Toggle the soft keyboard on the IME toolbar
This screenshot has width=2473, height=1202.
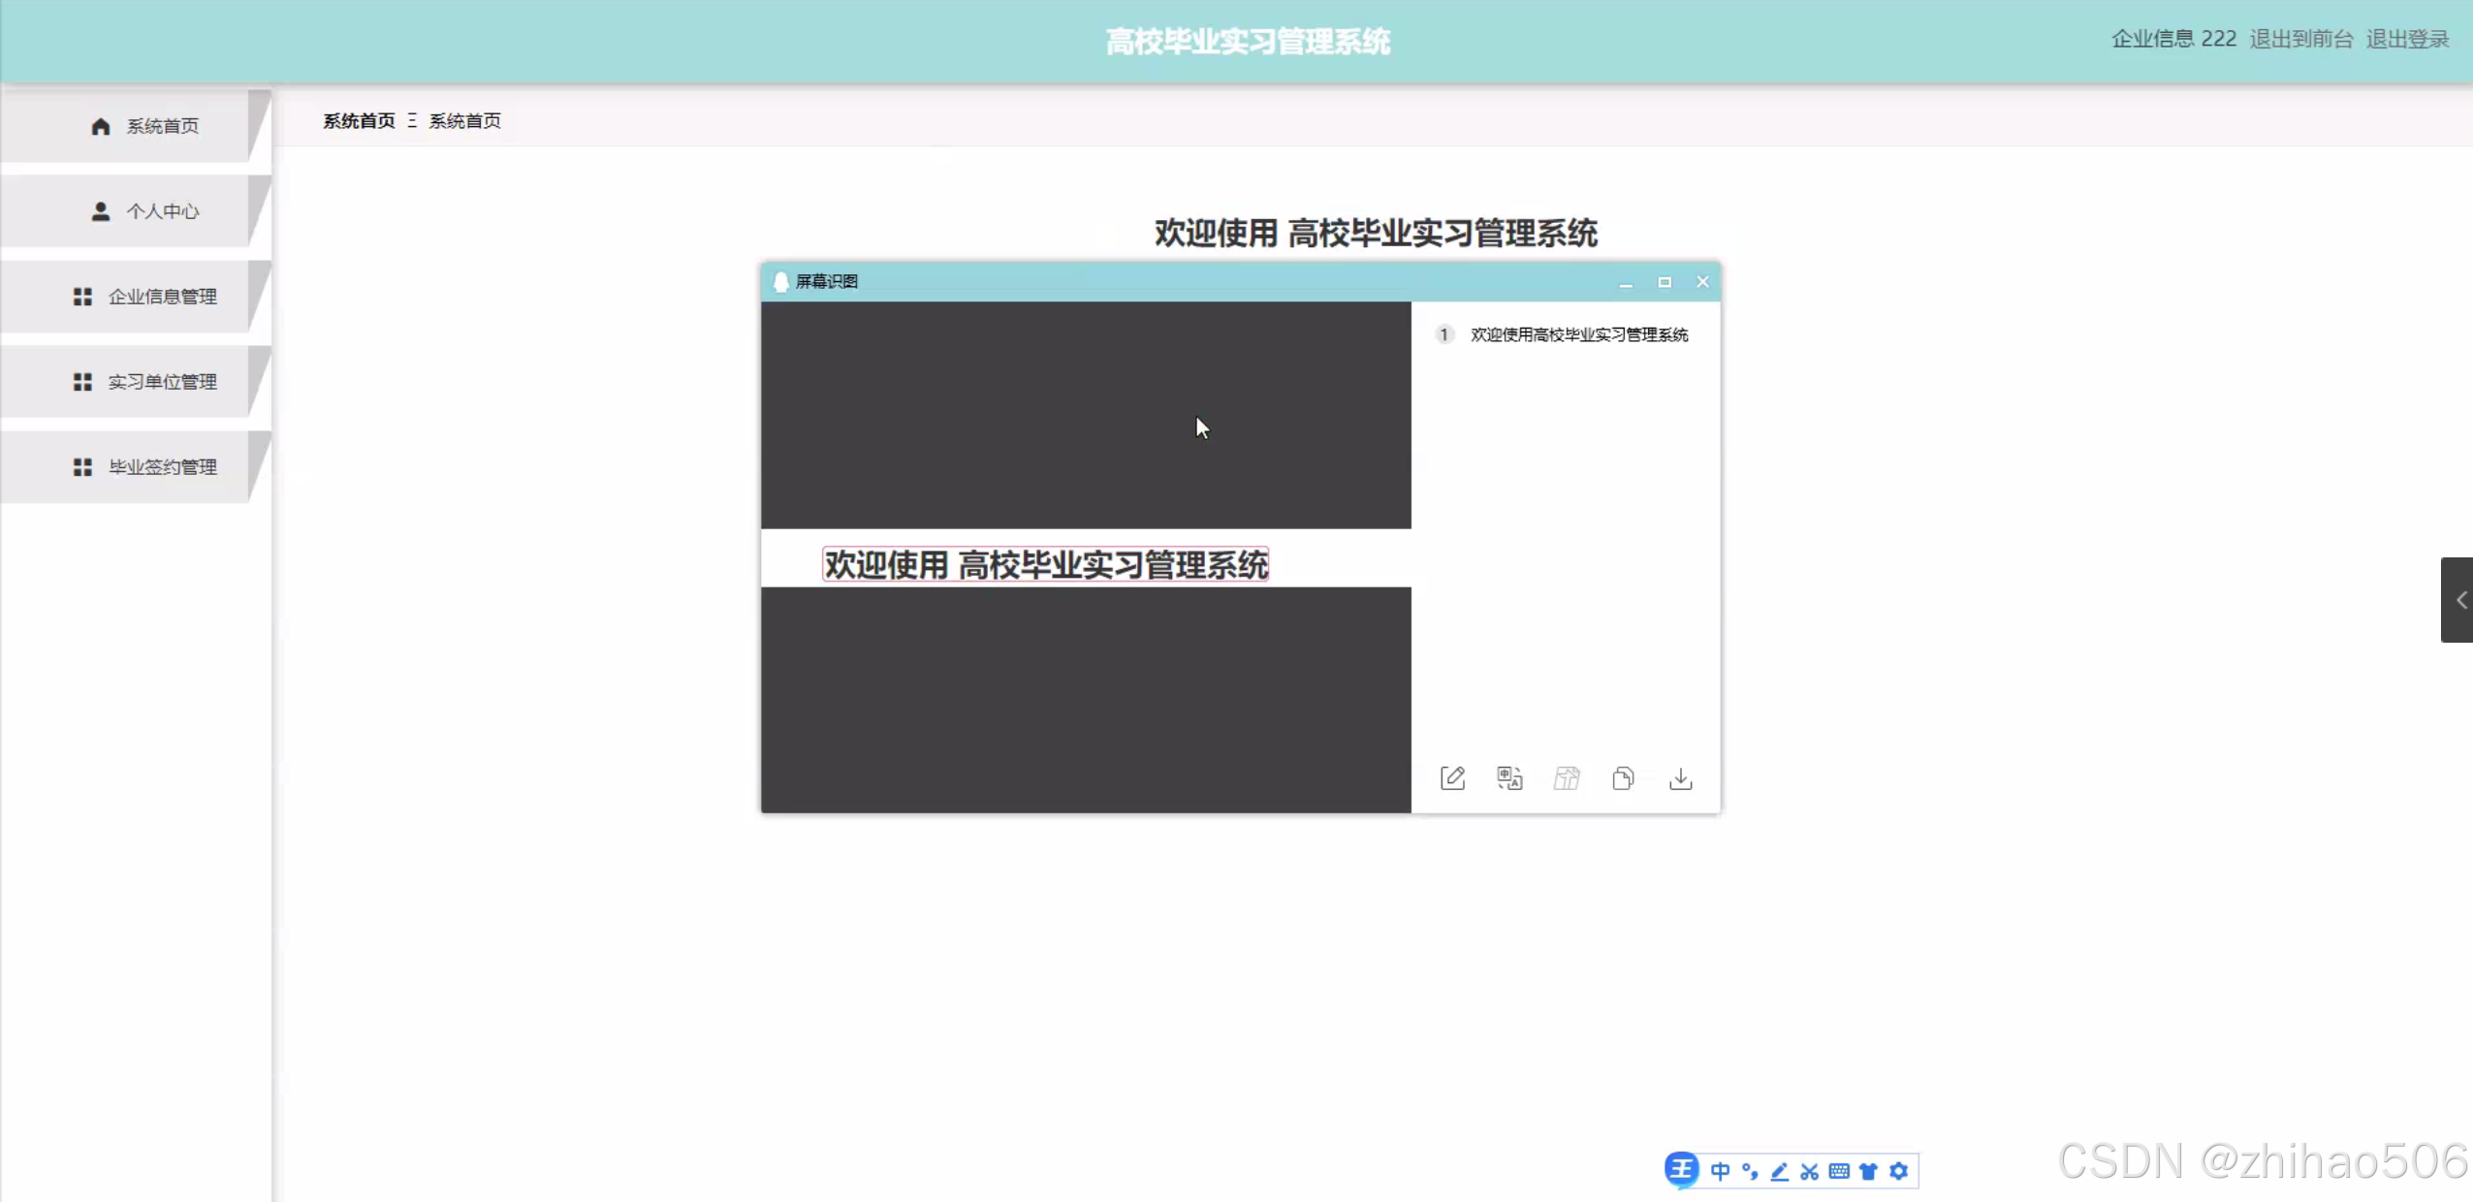tap(1839, 1170)
